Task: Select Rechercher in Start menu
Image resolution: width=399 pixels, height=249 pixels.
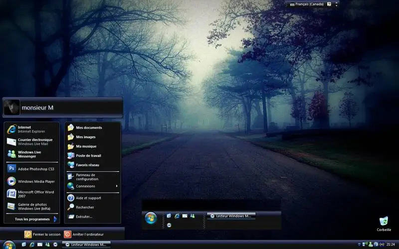Action: tap(93, 207)
